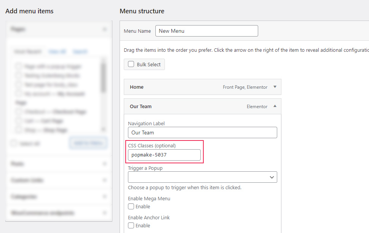Check the Cart — Cart Page checkbox
369x233 pixels.
(x=18, y=121)
